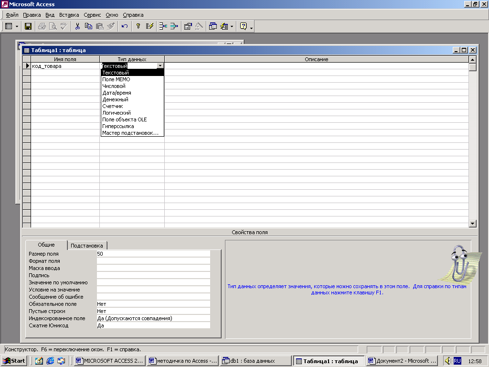Open the Справка menu

click(x=133, y=15)
